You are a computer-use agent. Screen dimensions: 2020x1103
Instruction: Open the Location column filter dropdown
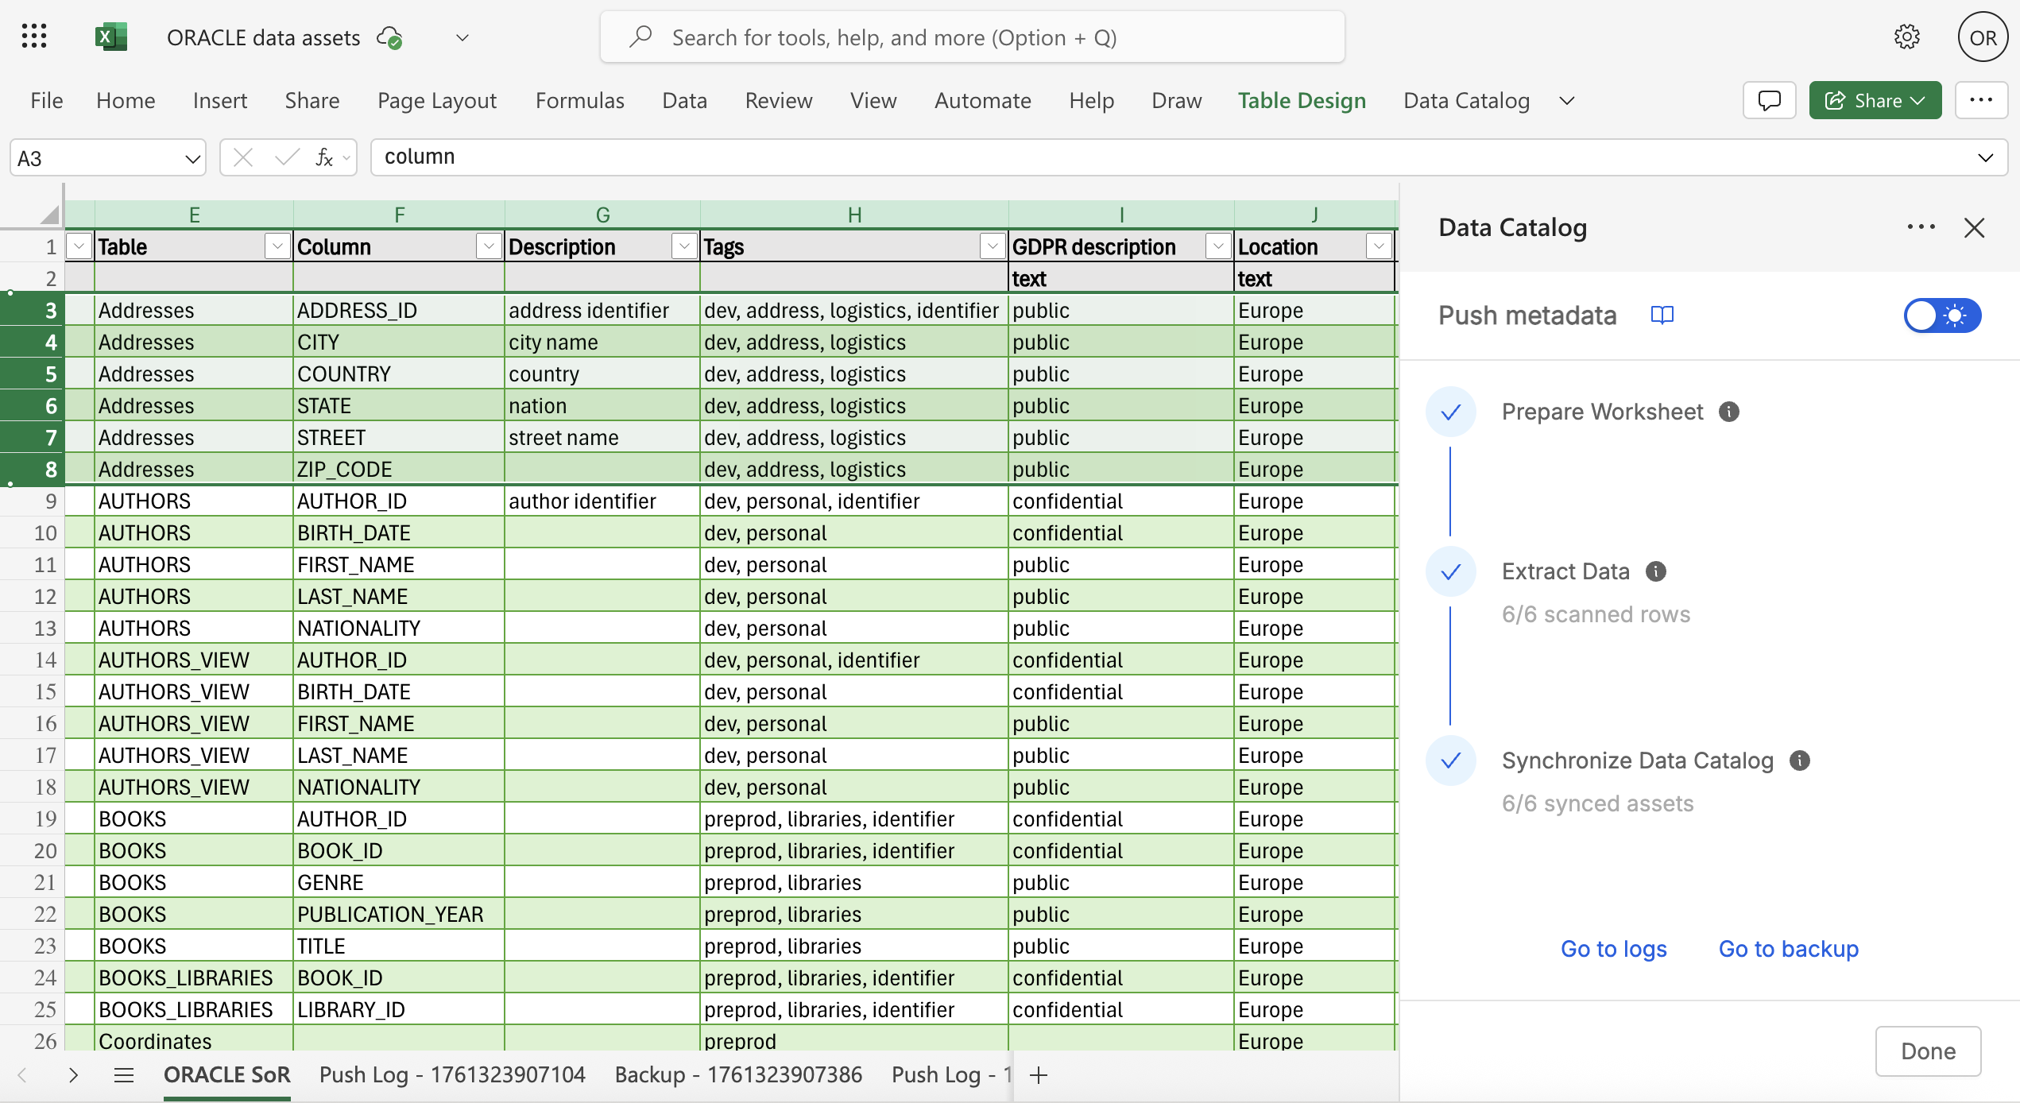(1379, 246)
